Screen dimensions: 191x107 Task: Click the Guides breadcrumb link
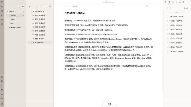click(x=76, y=6)
